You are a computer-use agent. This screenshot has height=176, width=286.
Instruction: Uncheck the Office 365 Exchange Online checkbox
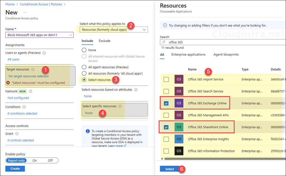[166, 103]
